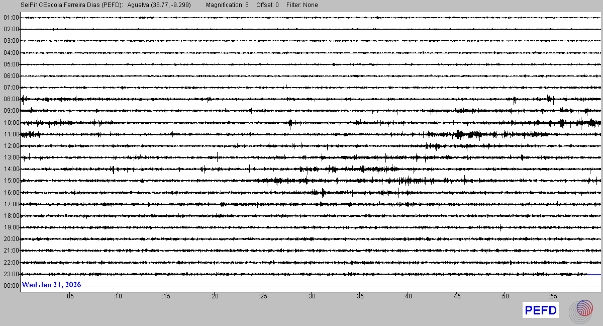
Task: Click the 23:00 hour row label
Action: (11, 274)
